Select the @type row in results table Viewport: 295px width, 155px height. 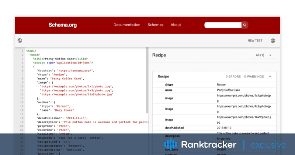click(214, 85)
